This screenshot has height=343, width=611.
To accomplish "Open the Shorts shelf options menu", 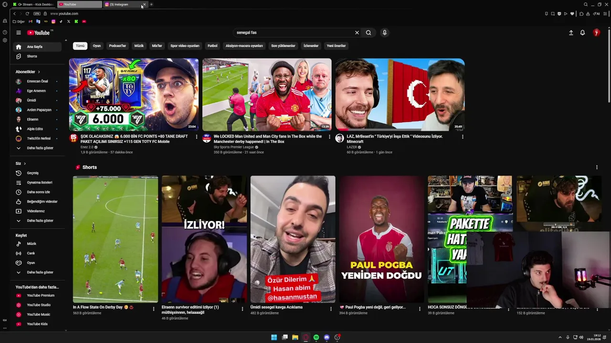I will 597,167.
